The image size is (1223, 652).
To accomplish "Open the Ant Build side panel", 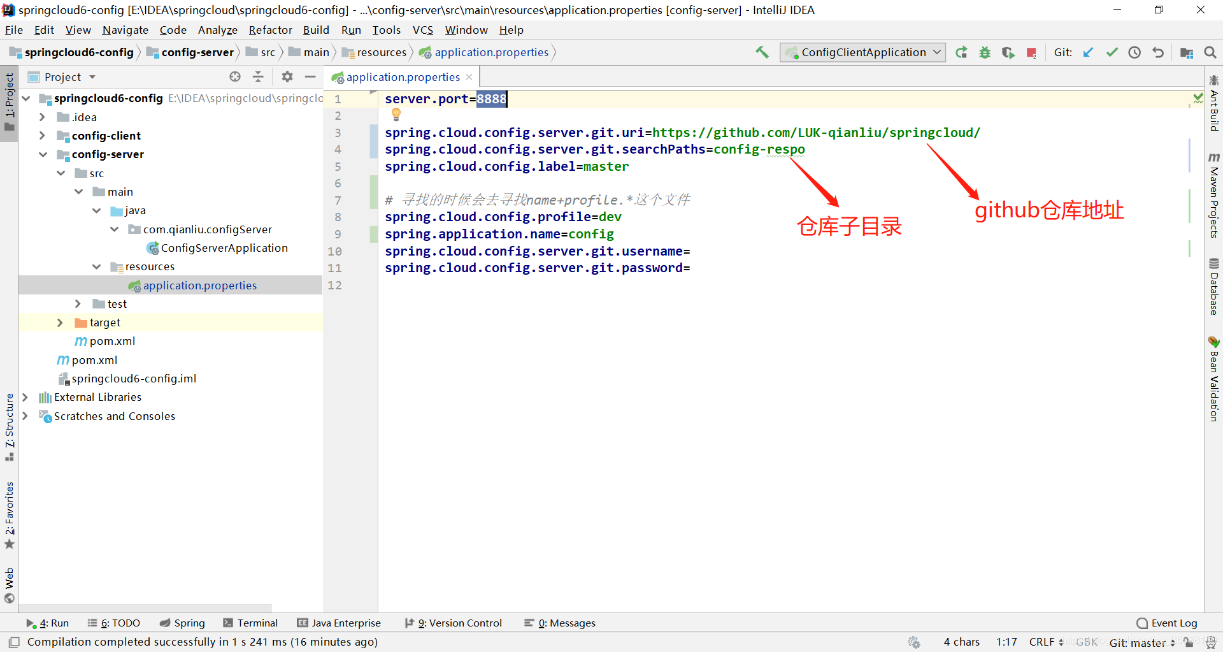I will pyautogui.click(x=1214, y=103).
